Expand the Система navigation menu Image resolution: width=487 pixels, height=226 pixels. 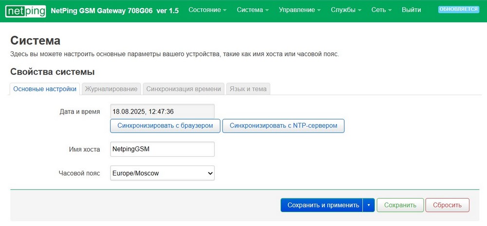[x=253, y=10]
